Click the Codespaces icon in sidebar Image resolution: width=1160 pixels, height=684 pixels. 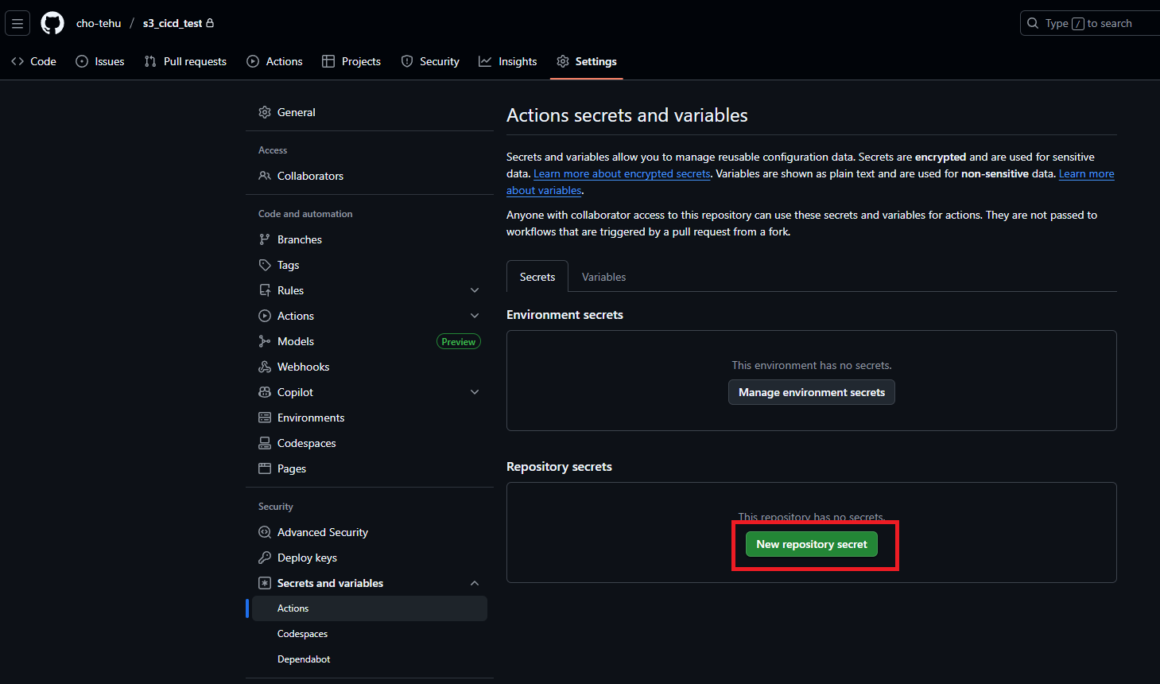pos(265,443)
